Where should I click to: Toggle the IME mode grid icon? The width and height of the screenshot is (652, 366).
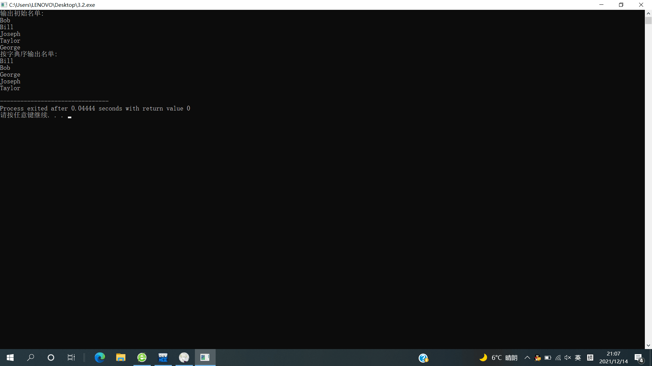[590, 358]
